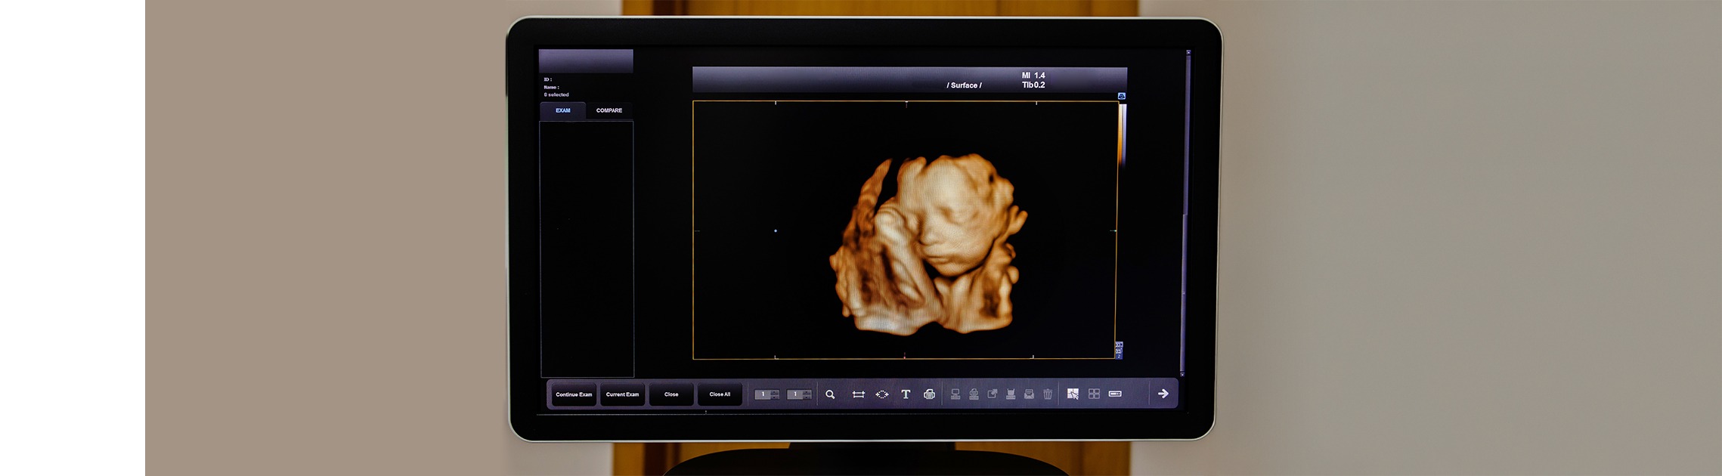Click the Close button
The image size is (1722, 476).
671,394
